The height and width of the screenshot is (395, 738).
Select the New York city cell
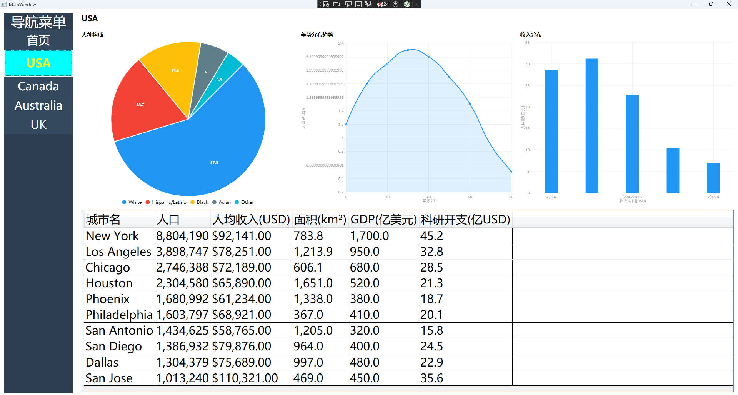(120, 235)
